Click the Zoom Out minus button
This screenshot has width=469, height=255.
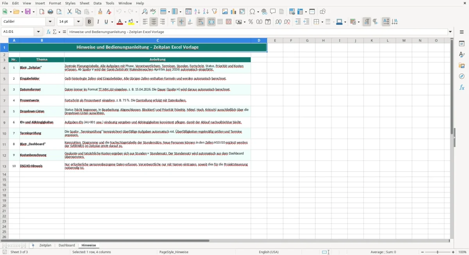(422, 252)
